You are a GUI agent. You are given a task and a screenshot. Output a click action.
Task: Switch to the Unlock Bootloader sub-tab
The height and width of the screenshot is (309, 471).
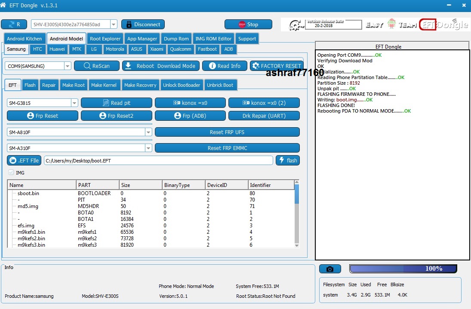(182, 85)
